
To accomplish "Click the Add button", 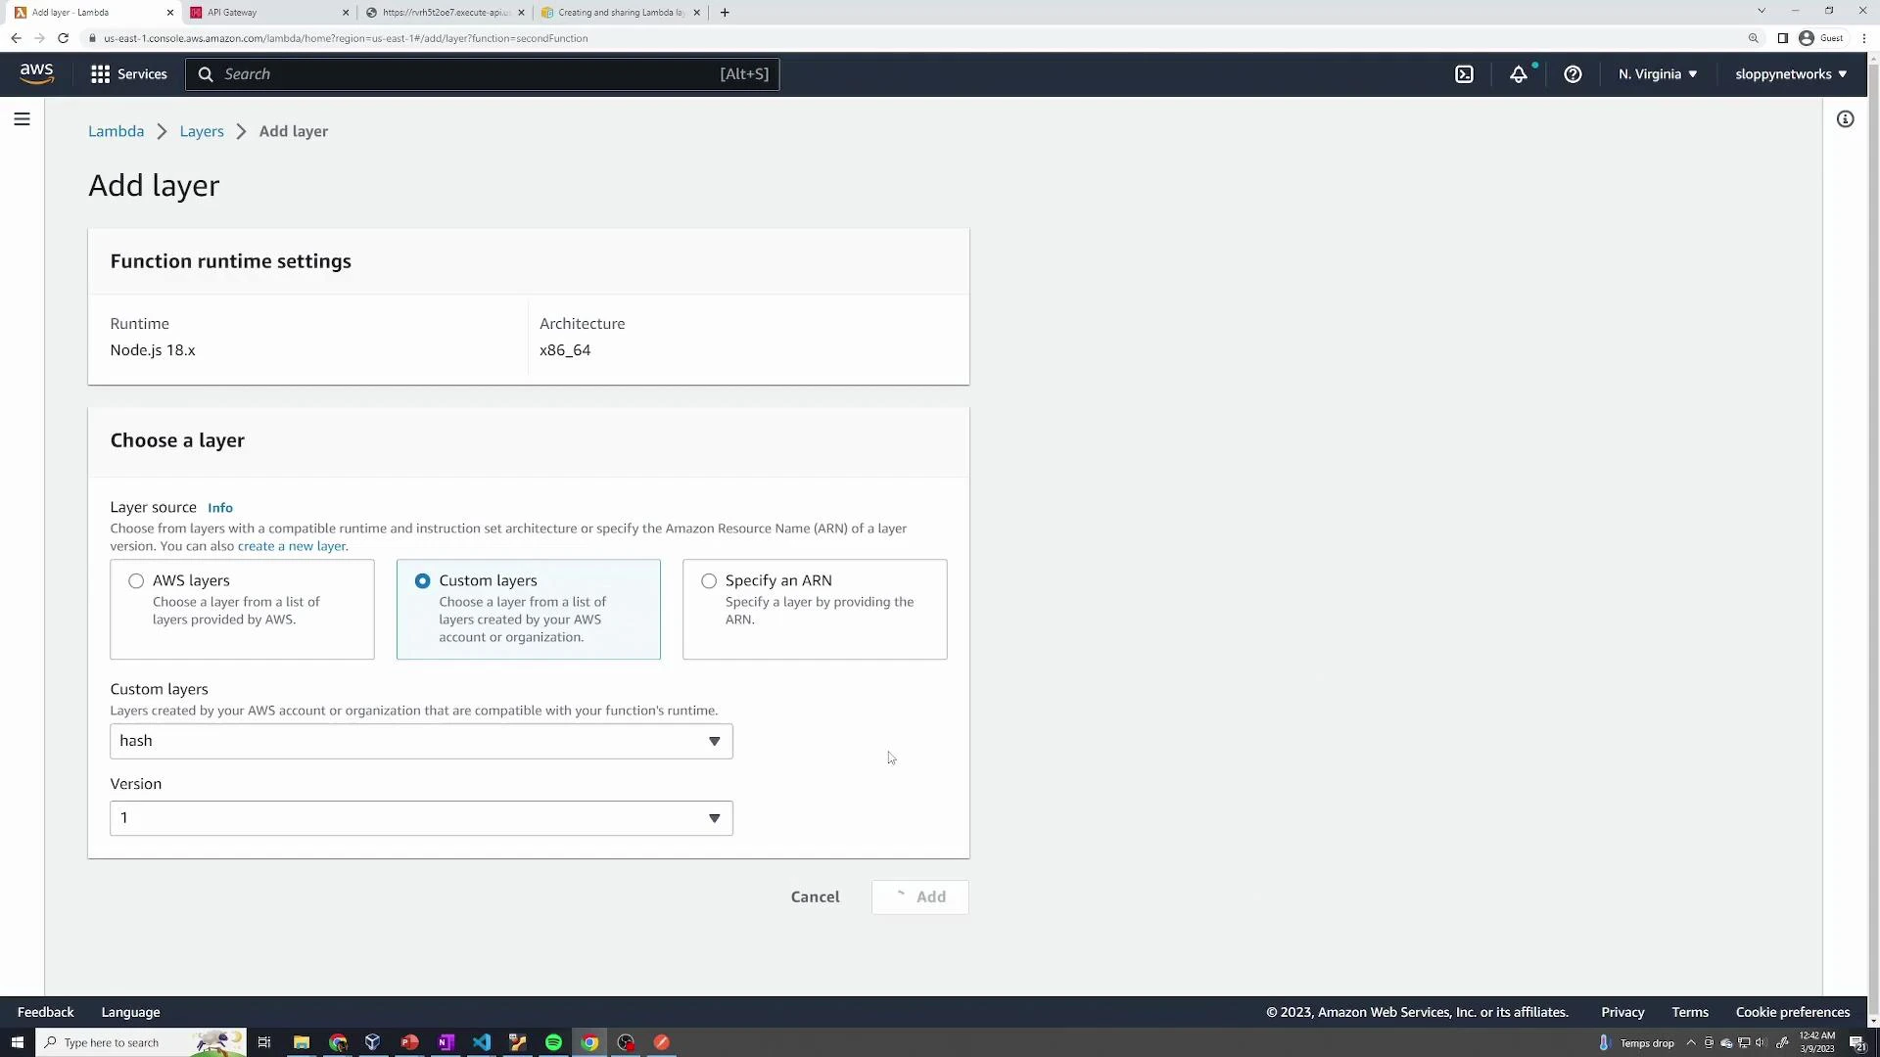I will pyautogui.click(x=919, y=896).
